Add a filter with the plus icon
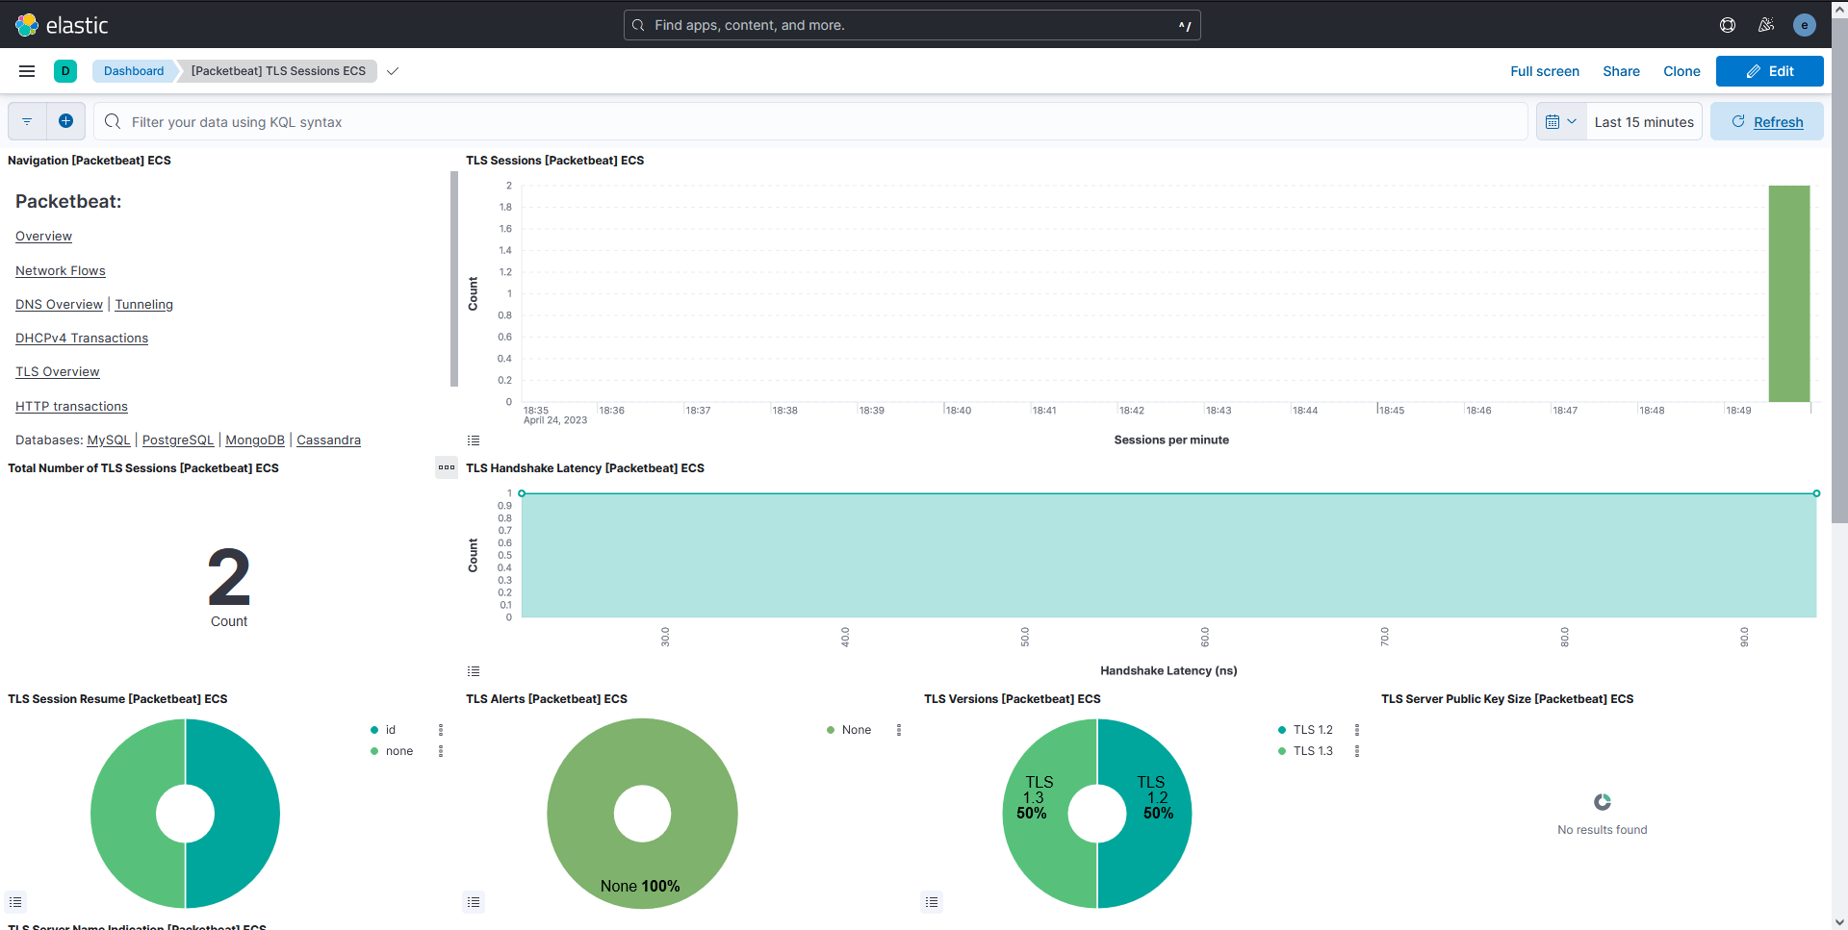Image resolution: width=1848 pixels, height=930 pixels. [65, 121]
